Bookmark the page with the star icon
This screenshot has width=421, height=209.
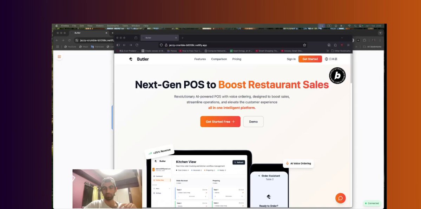(x=304, y=45)
